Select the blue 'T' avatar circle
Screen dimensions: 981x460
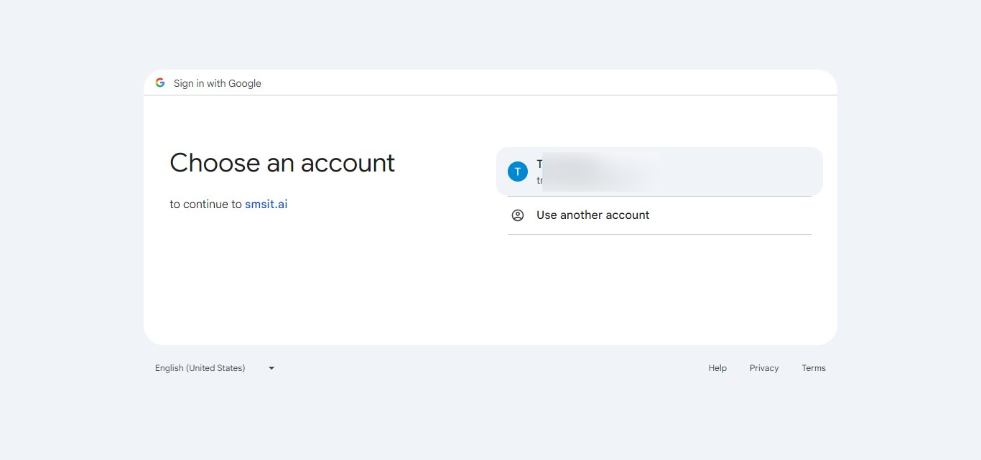pos(517,172)
